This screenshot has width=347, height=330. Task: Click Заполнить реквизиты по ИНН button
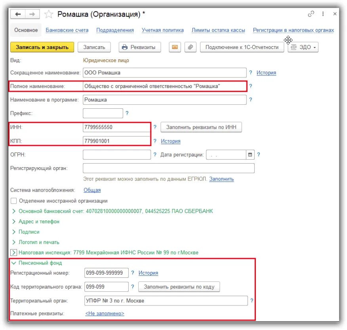point(201,127)
